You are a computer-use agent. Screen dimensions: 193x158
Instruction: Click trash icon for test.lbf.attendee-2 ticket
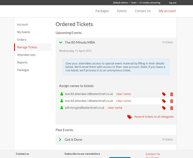172,94
